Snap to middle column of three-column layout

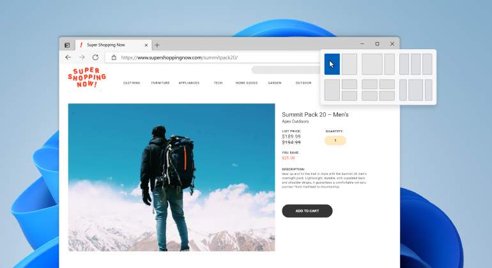pyautogui.click(x=416, y=64)
